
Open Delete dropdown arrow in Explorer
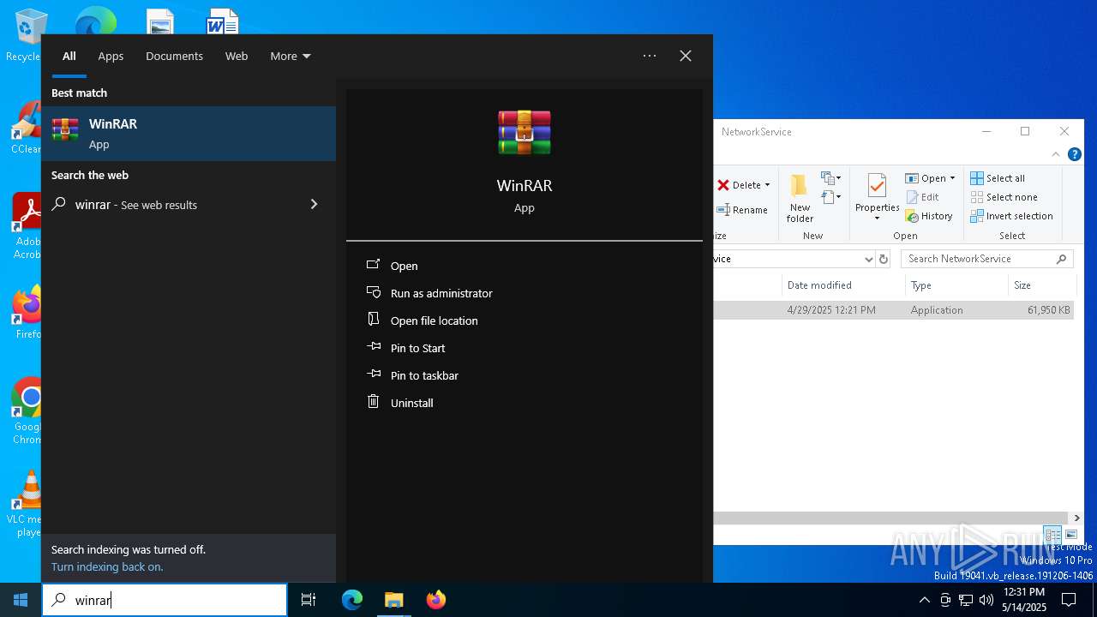tap(767, 185)
